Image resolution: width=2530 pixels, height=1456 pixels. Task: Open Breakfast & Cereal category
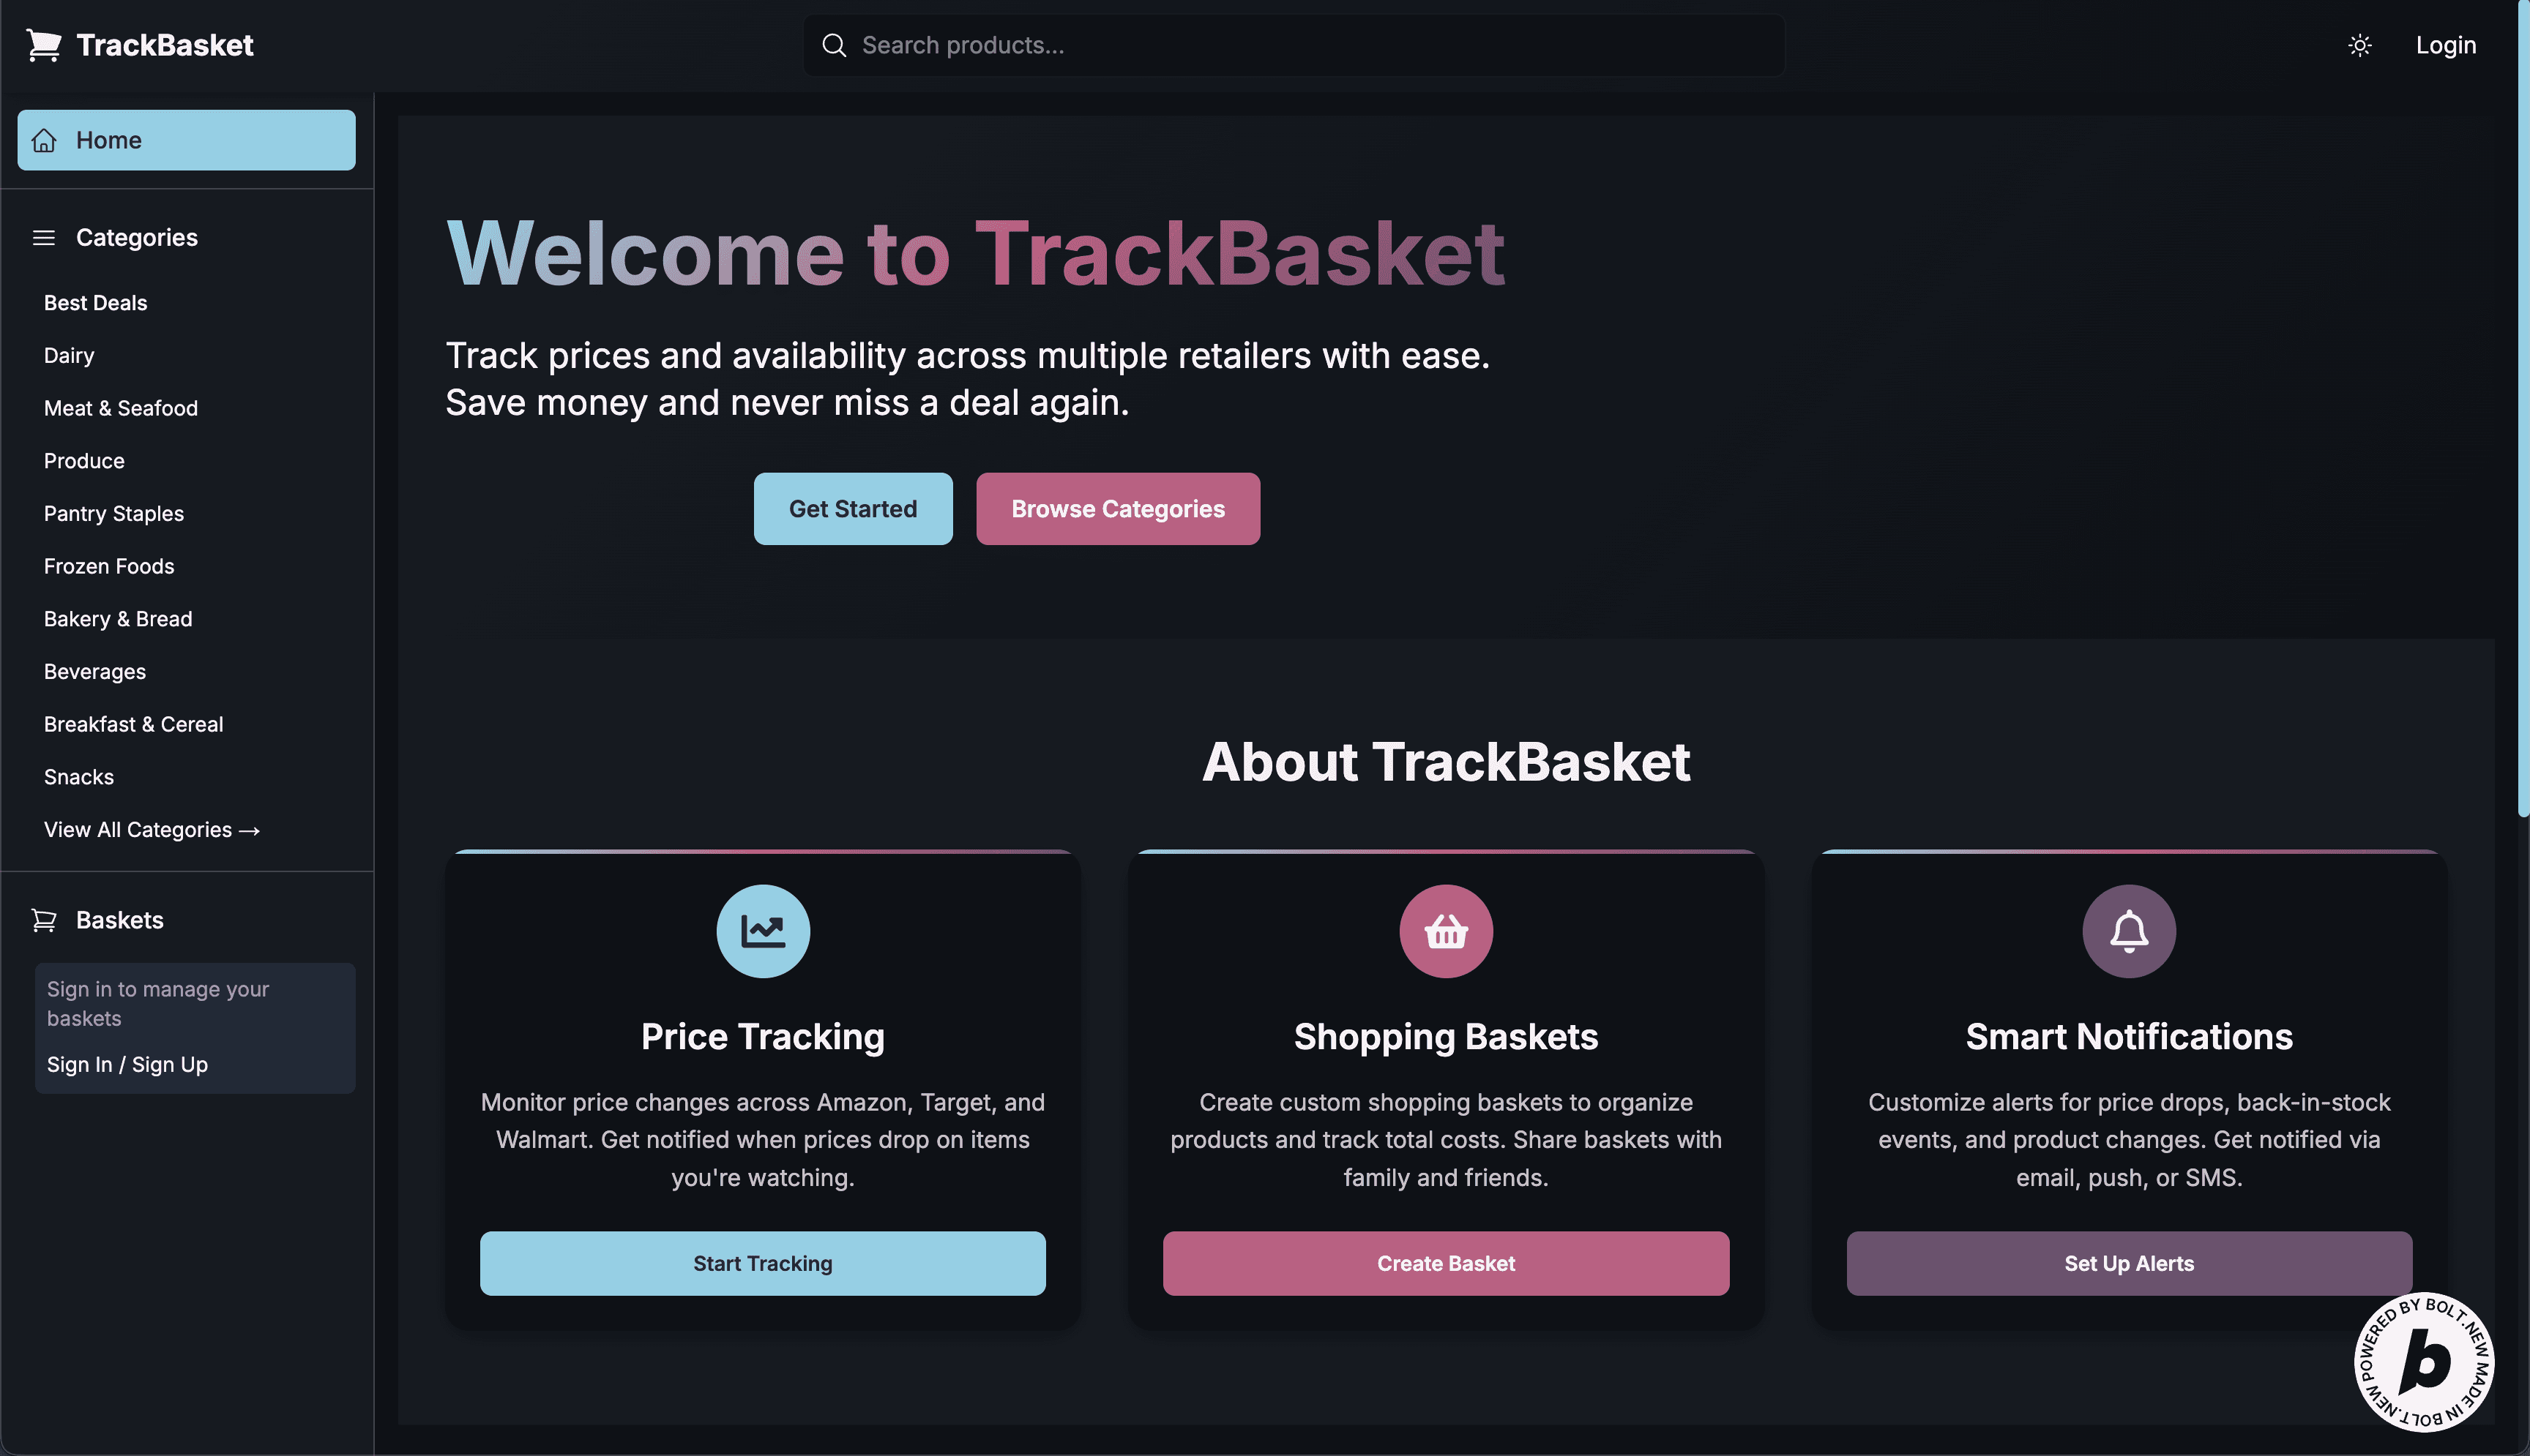point(133,724)
